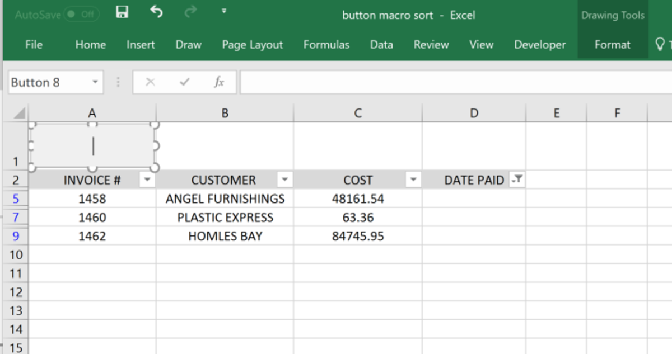Click the Save icon on Quick Access Toolbar

122,11
